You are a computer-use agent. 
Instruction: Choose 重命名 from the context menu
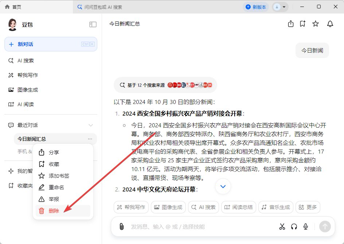[x=63, y=187]
